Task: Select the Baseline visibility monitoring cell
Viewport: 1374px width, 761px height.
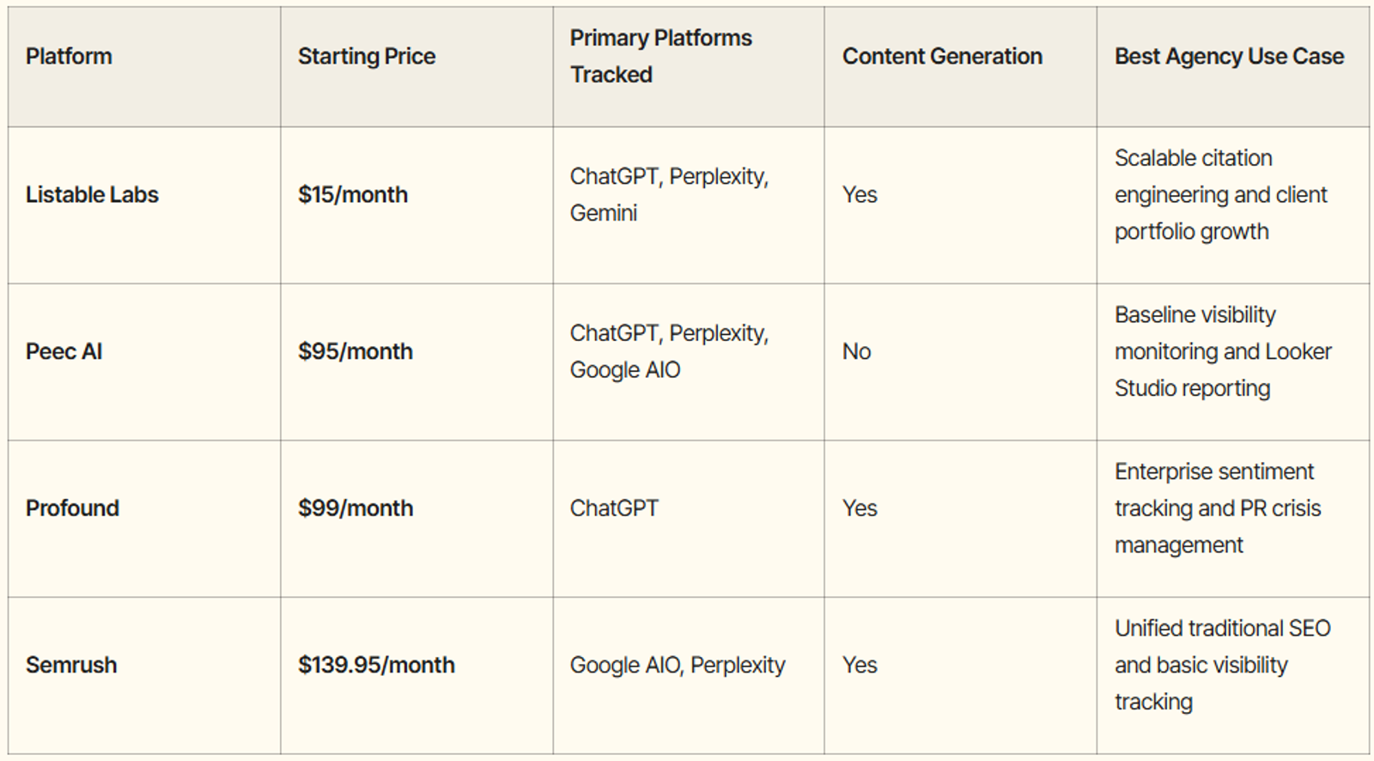Action: 1223,352
